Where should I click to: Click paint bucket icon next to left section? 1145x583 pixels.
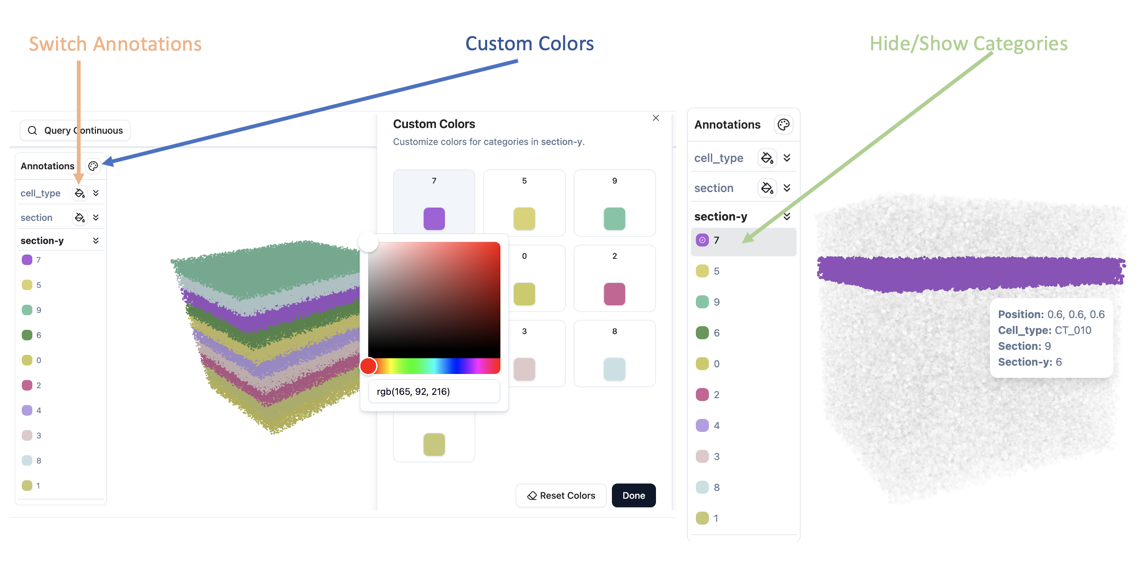pyautogui.click(x=80, y=218)
